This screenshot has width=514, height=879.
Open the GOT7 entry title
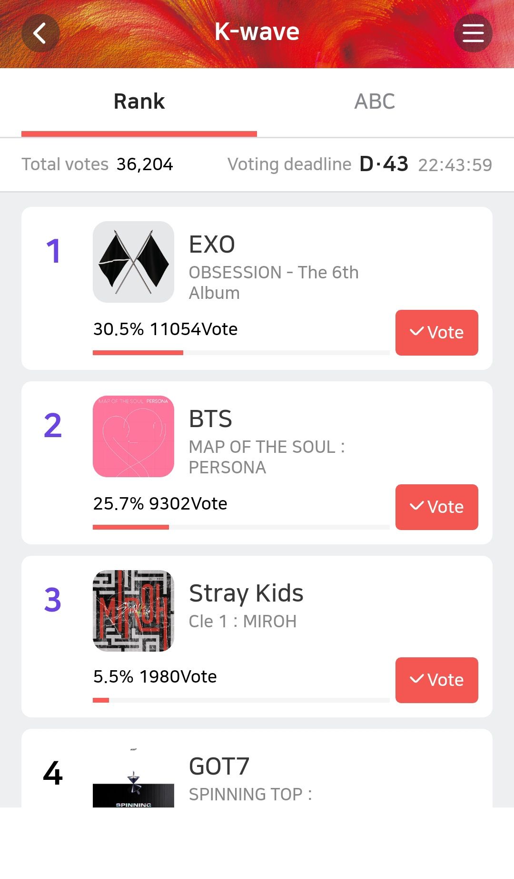(219, 767)
